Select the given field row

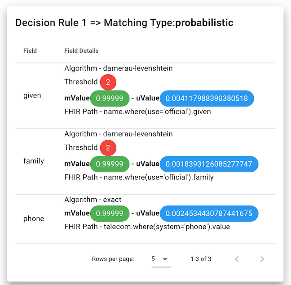click(32, 95)
